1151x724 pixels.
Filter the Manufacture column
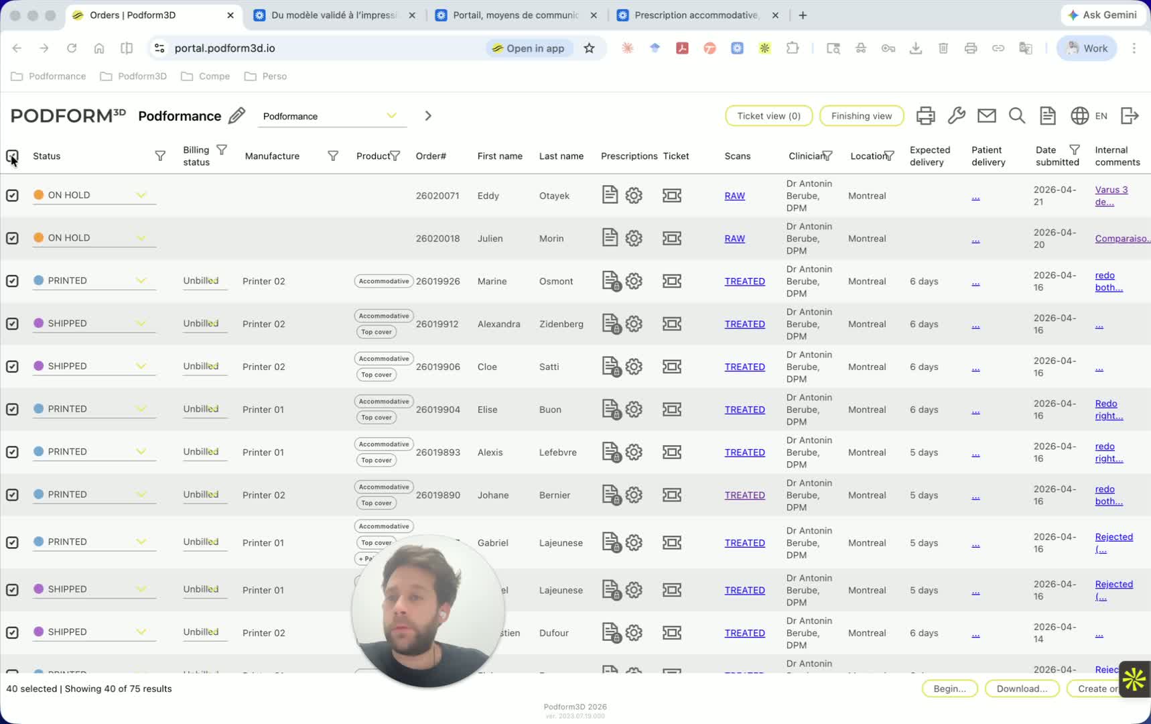(333, 156)
